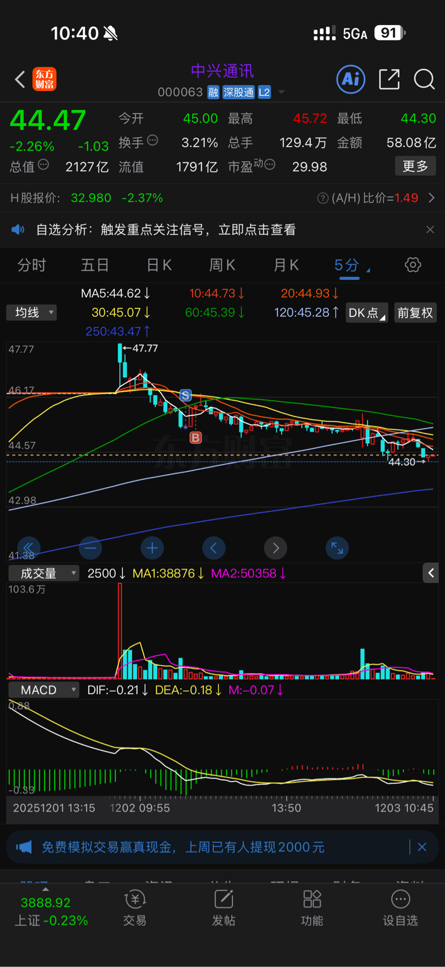Screen dimensions: 445x967
Task: Close the 模拟交易 promo banner
Action: click(x=422, y=847)
